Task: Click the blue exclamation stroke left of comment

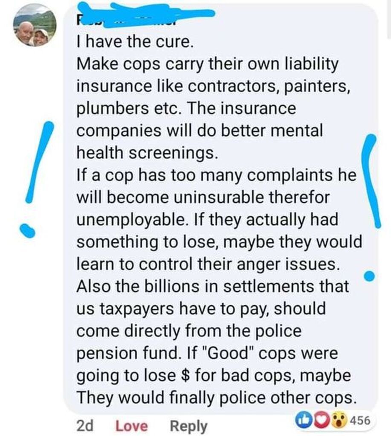Action: tap(39, 162)
